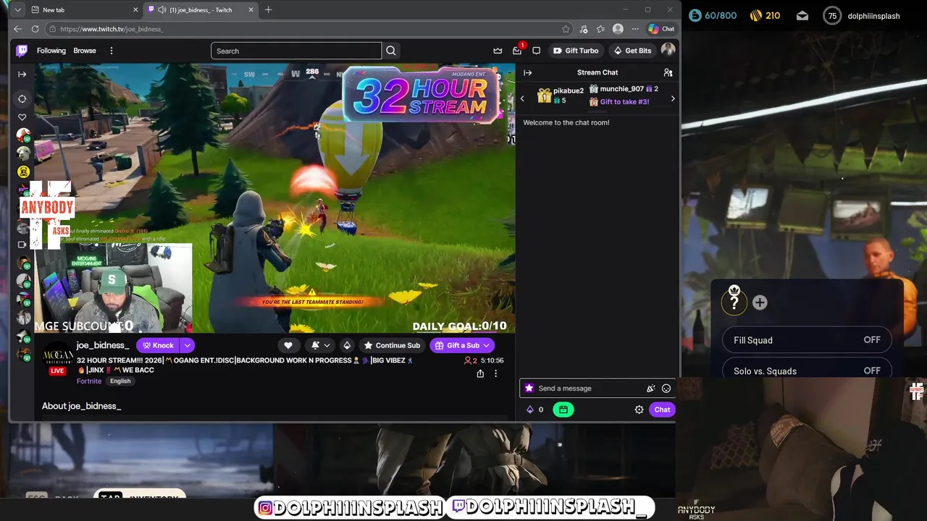Image resolution: width=927 pixels, height=521 pixels.
Task: Open the browser settings and more menu
Action: coord(635,29)
